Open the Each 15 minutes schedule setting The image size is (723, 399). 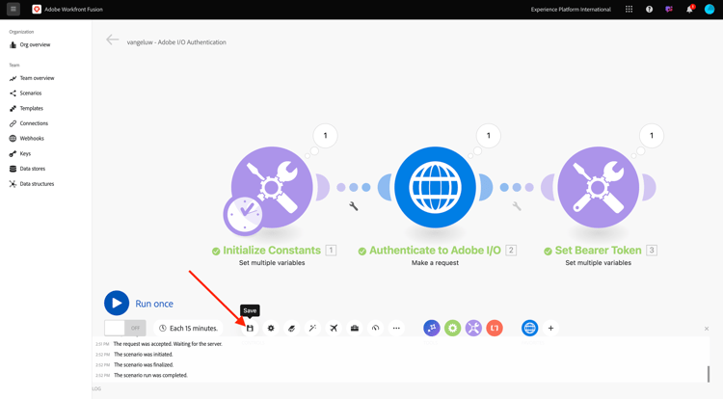pyautogui.click(x=188, y=328)
